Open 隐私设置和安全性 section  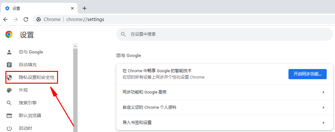tap(37, 77)
